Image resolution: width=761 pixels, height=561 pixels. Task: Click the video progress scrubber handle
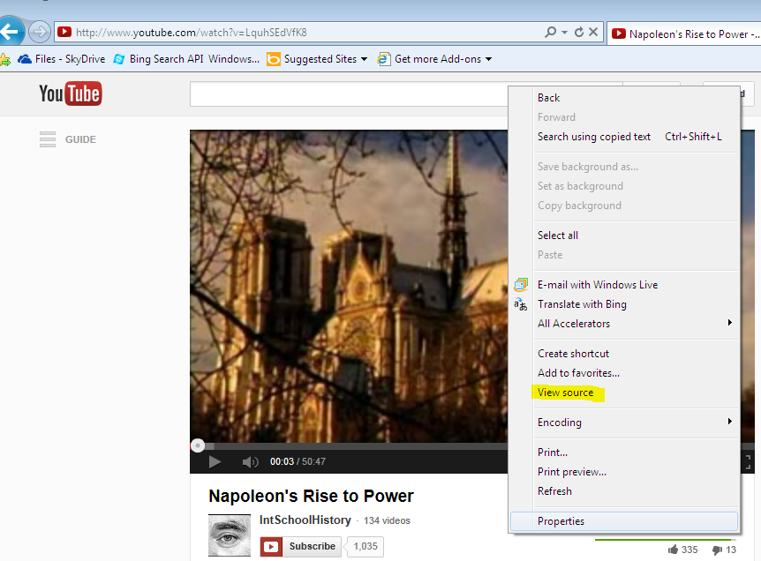(x=198, y=445)
